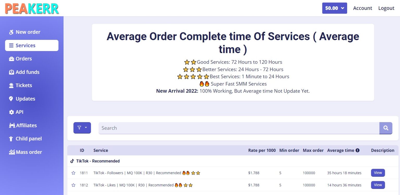
Task: Click the TikTok icon in category header
Action: point(72,161)
